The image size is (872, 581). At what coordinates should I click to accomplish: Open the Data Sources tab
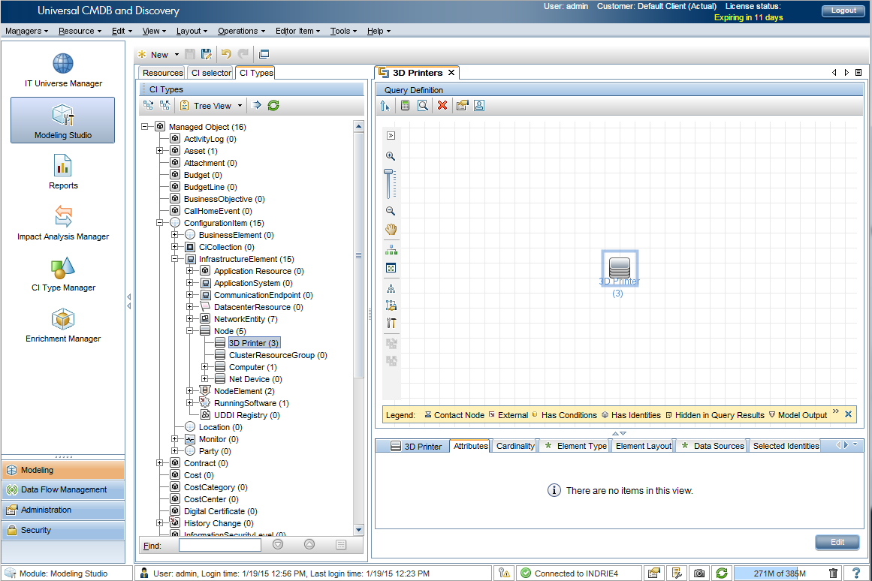point(712,446)
